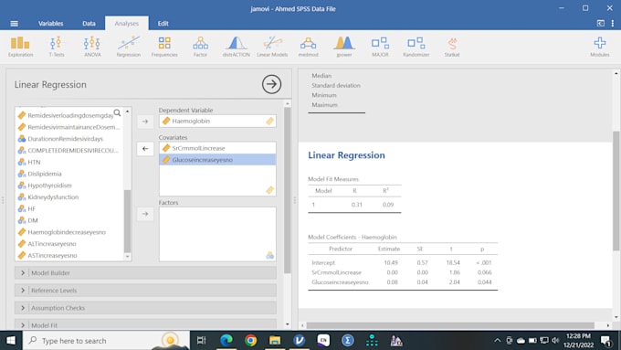
Task: Expand the Model Fit section
Action: pos(146,324)
